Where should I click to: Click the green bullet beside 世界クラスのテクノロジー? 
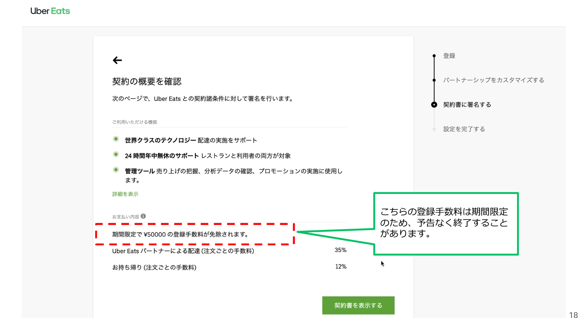(x=116, y=139)
